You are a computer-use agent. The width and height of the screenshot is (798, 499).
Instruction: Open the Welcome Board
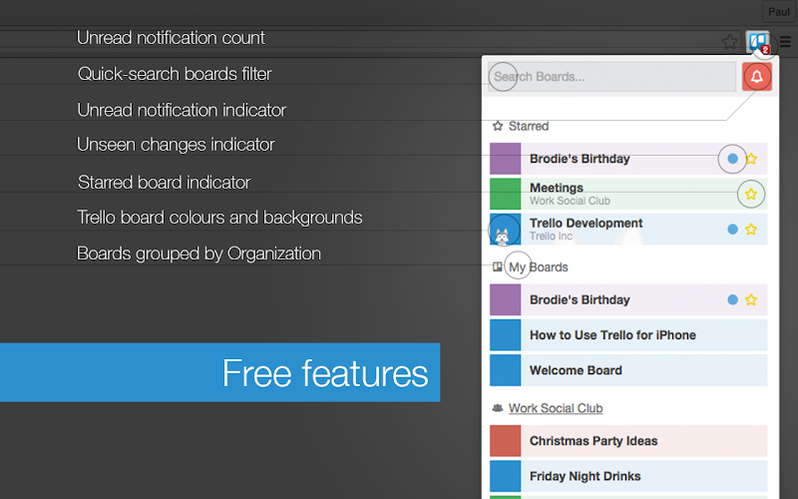(628, 370)
